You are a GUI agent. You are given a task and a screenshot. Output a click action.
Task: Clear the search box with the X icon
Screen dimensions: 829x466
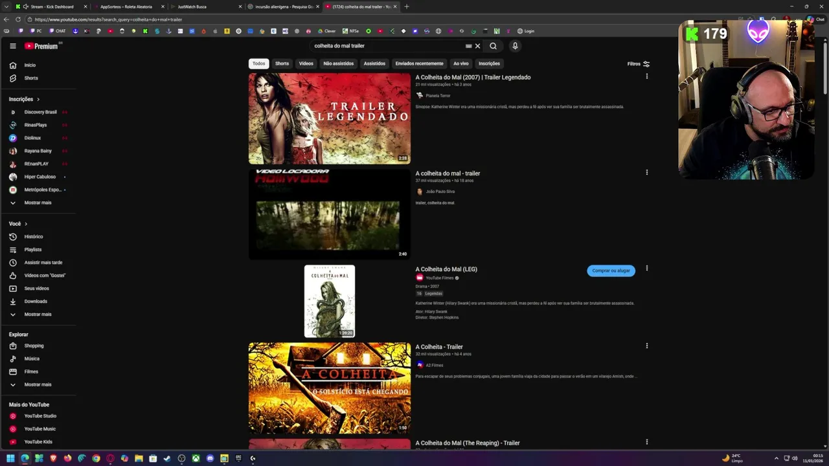click(x=477, y=46)
